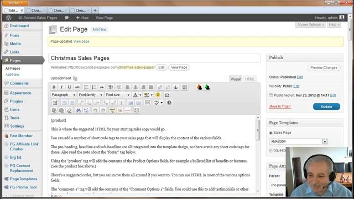This screenshot has width=354, height=199.
Task: Apply strikethrough formatting
Action: (x=77, y=87)
